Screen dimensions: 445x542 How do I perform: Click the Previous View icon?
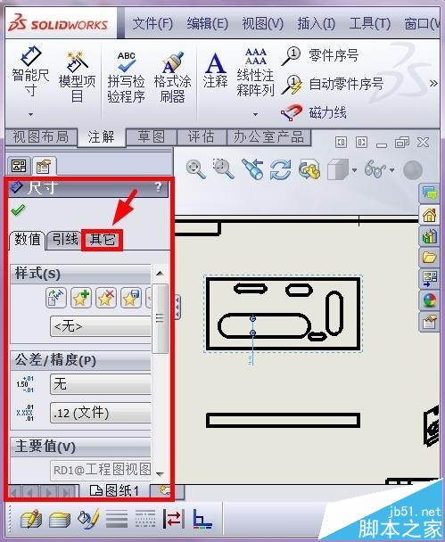pyautogui.click(x=252, y=169)
